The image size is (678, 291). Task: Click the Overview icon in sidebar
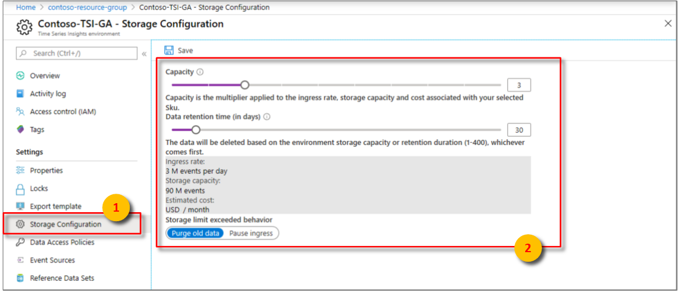pyautogui.click(x=20, y=75)
